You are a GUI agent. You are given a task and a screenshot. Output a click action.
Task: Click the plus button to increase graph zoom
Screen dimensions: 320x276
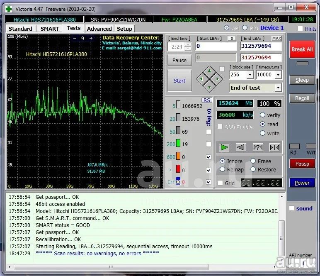[91, 38]
